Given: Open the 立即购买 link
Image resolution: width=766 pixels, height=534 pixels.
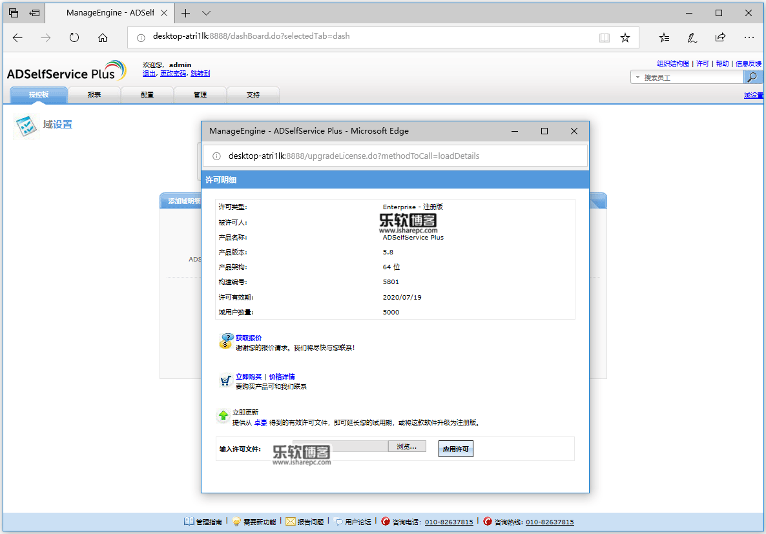Looking at the screenshot, I should [x=249, y=376].
